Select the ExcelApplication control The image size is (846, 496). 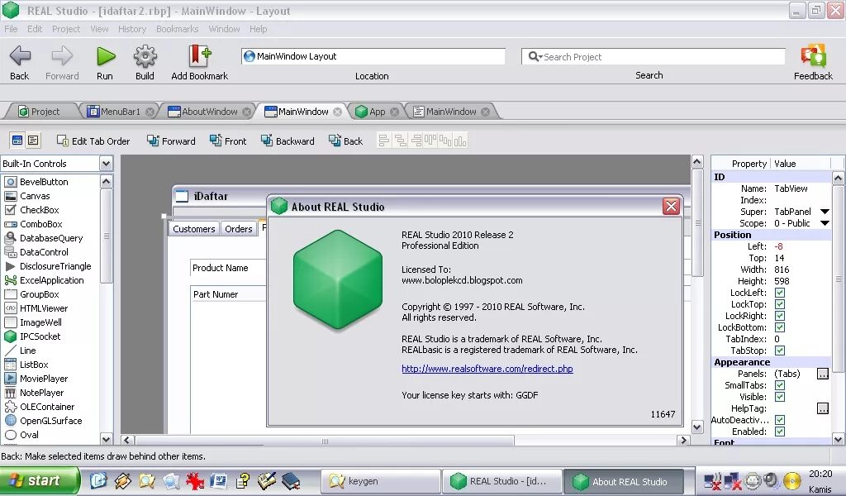point(52,280)
